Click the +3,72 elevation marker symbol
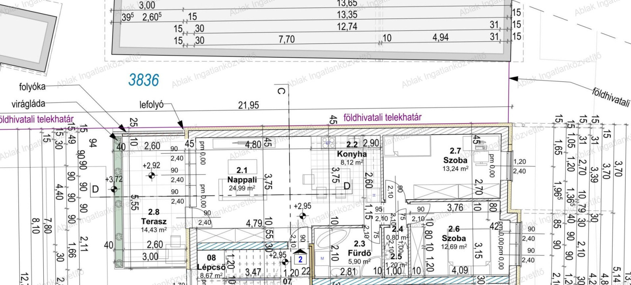The height and width of the screenshot is (285, 631). pos(115,189)
